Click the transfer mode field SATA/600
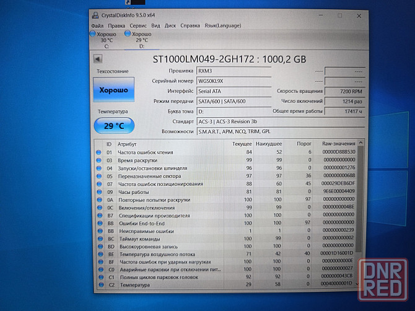Image resolution: width=415 pixels, height=311 pixels. click(234, 102)
